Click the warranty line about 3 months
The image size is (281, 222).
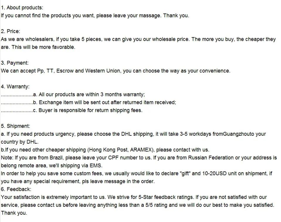(x=89, y=95)
